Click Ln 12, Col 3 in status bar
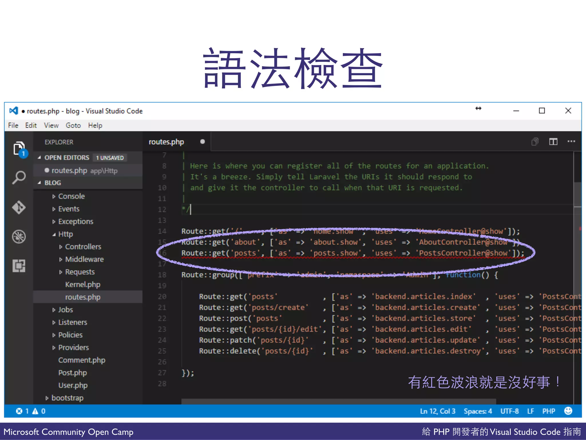This screenshot has width=586, height=440. tap(437, 411)
